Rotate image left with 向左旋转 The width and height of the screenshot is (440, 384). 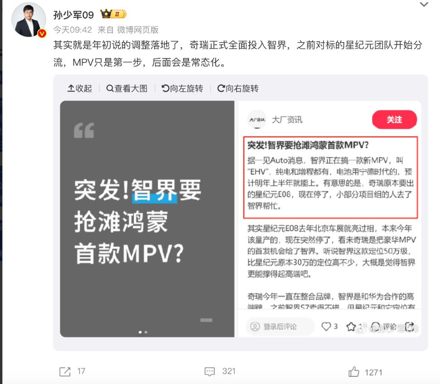(183, 88)
